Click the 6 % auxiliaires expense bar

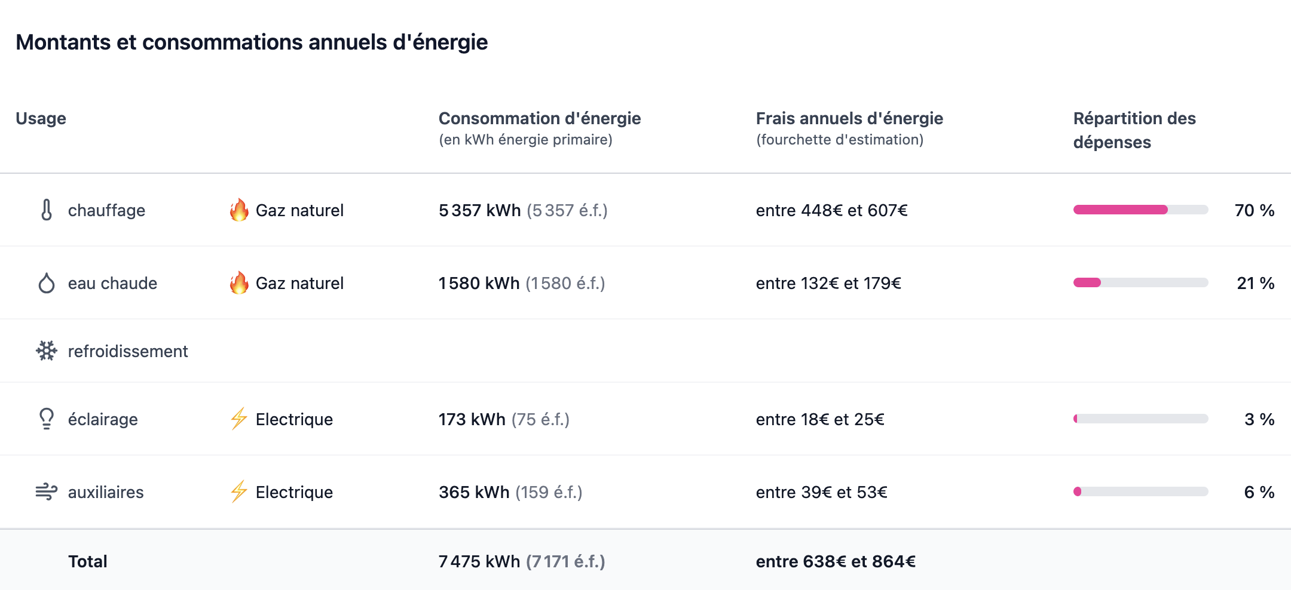tap(1140, 492)
